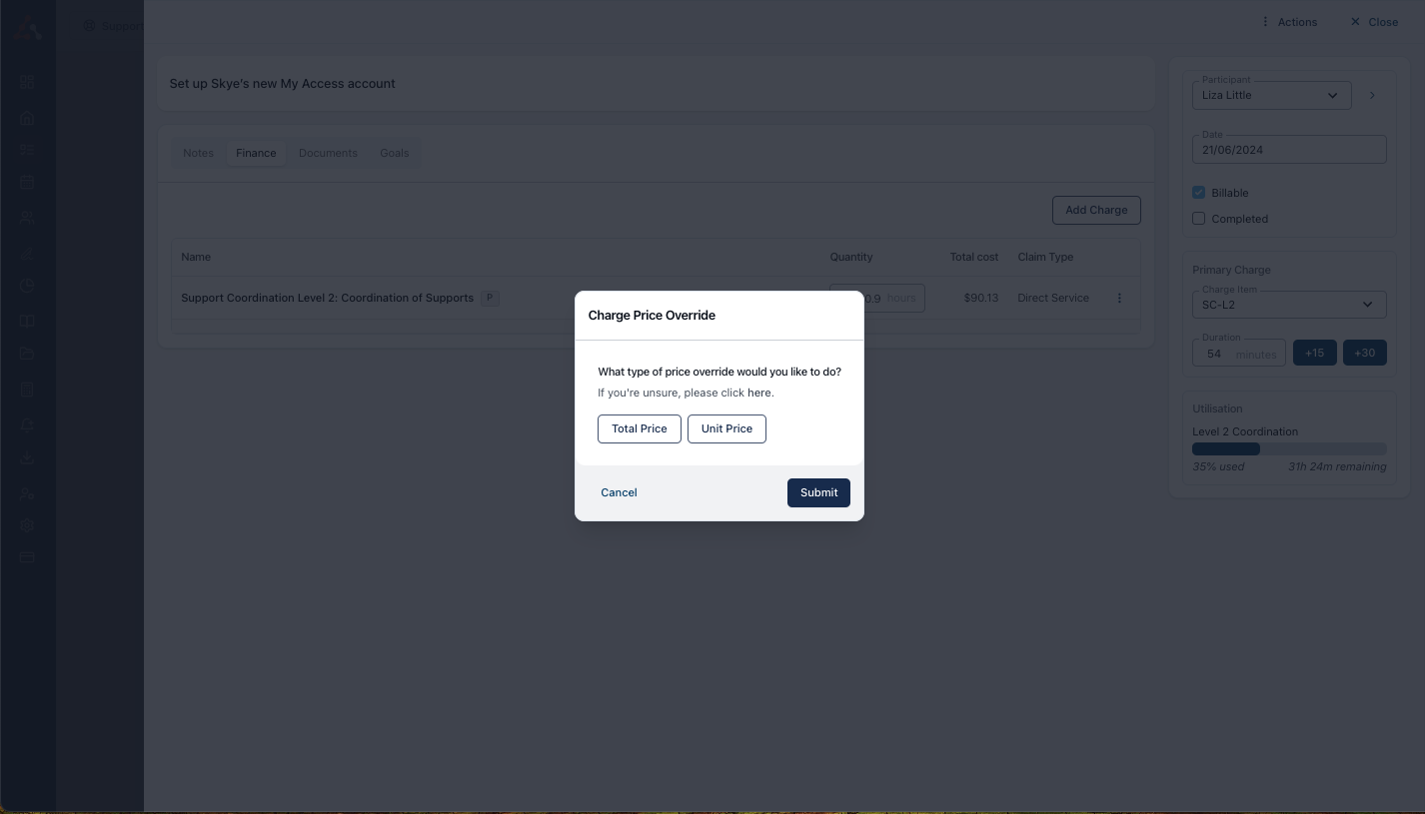Image resolution: width=1425 pixels, height=814 pixels.
Task: Close the support panel
Action: [x=1374, y=22]
